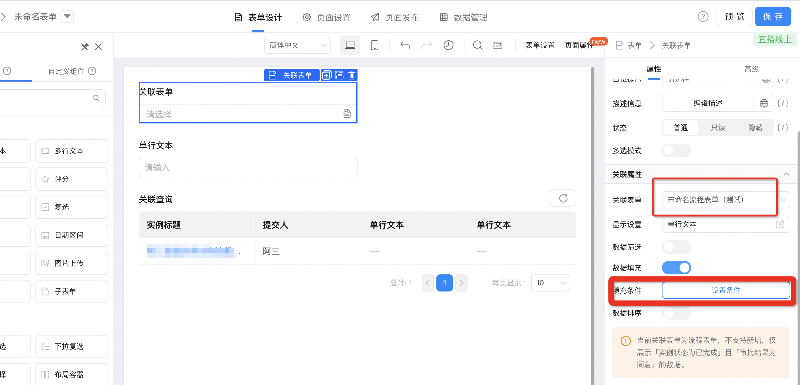Open the 每页显示 page size dropdown
The width and height of the screenshot is (800, 385).
tap(550, 283)
